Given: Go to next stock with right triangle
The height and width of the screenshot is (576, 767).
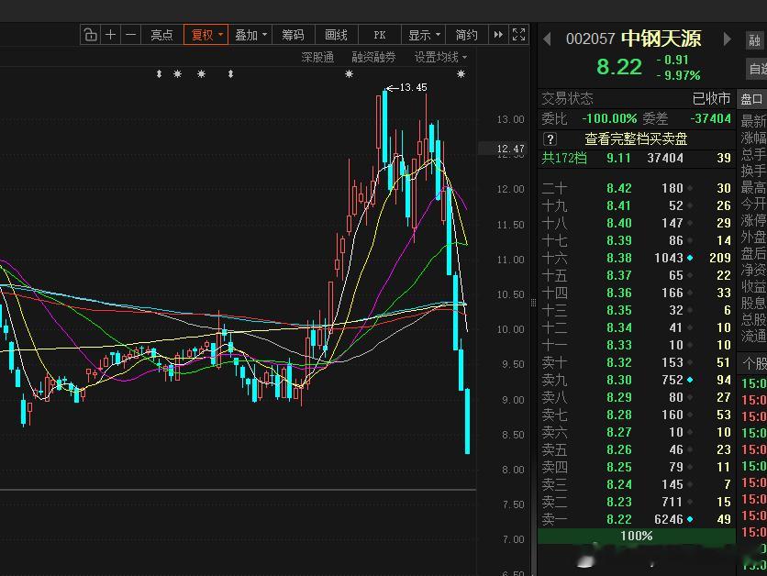Looking at the screenshot, I should coord(728,39).
